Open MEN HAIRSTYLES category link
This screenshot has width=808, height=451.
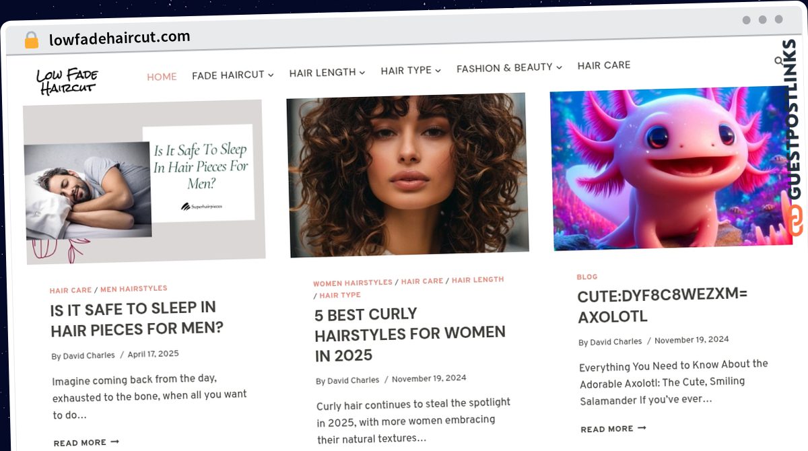pos(134,289)
